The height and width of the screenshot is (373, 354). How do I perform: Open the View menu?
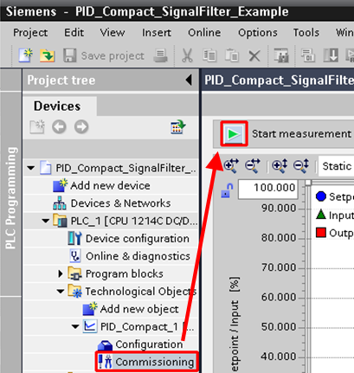(113, 32)
